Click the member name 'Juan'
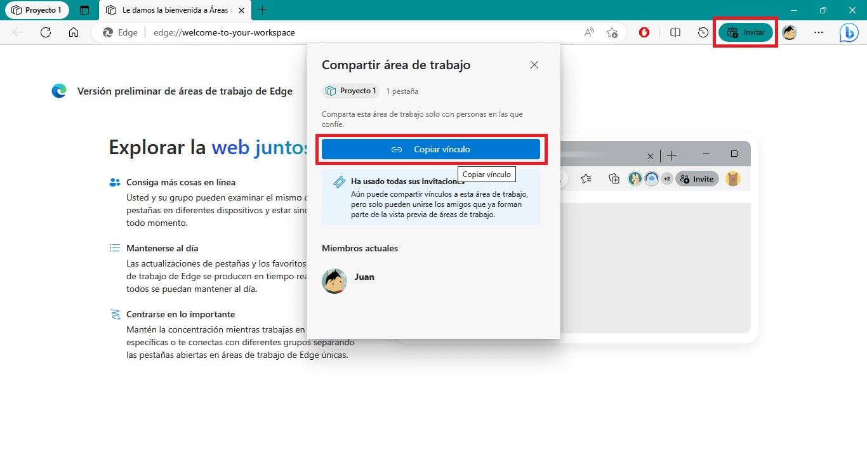Image resolution: width=867 pixels, height=462 pixels. click(x=364, y=277)
